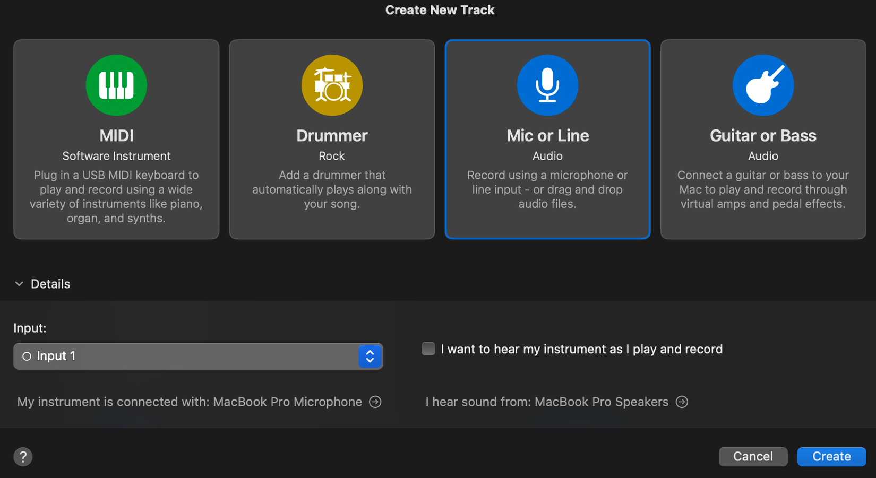Click the blue microphone icon

tap(547, 85)
